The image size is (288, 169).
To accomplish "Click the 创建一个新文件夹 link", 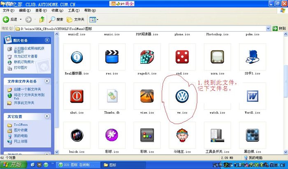I will (29, 89).
